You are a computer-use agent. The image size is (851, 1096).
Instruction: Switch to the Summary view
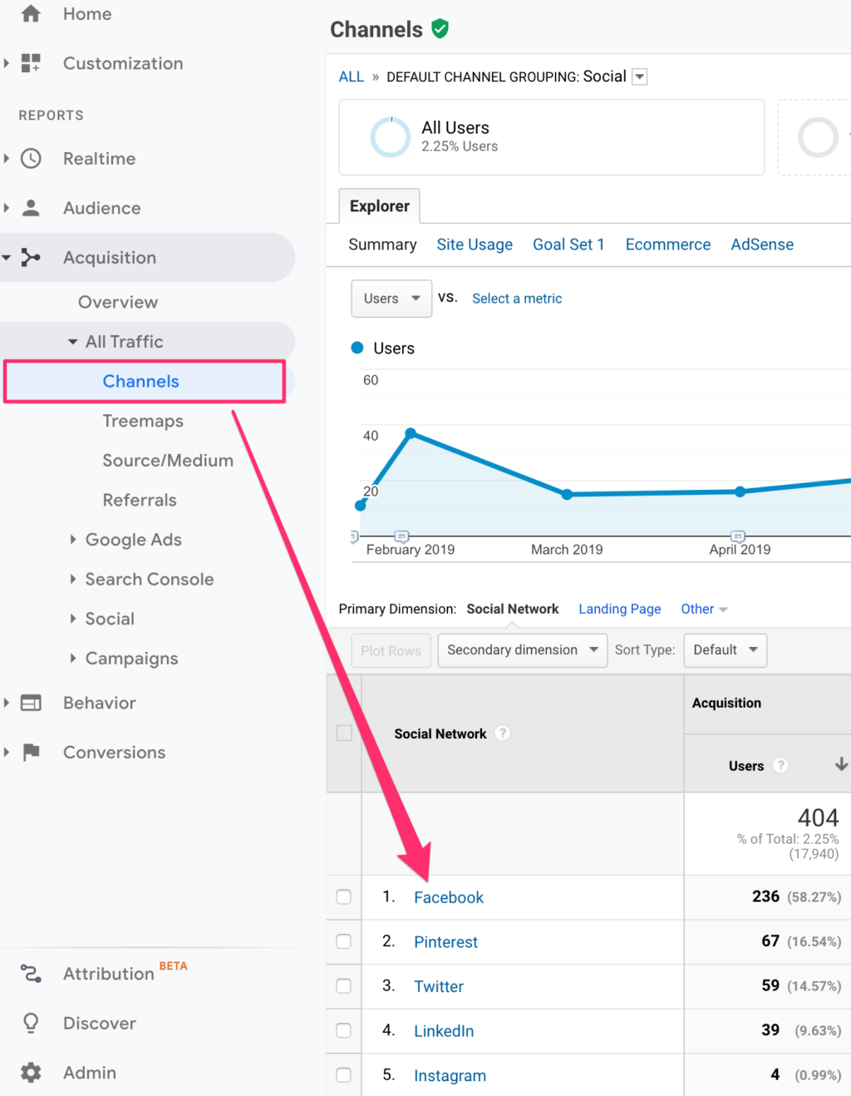(x=382, y=244)
